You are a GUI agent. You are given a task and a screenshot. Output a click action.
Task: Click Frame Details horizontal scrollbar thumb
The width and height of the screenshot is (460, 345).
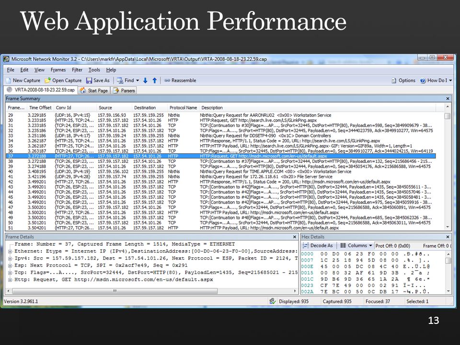pyautogui.click(x=115, y=291)
